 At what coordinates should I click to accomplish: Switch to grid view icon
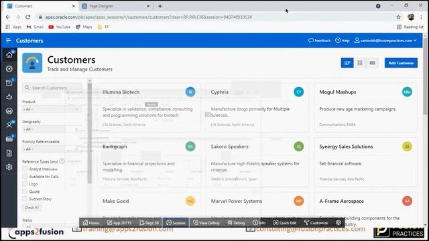click(x=360, y=63)
